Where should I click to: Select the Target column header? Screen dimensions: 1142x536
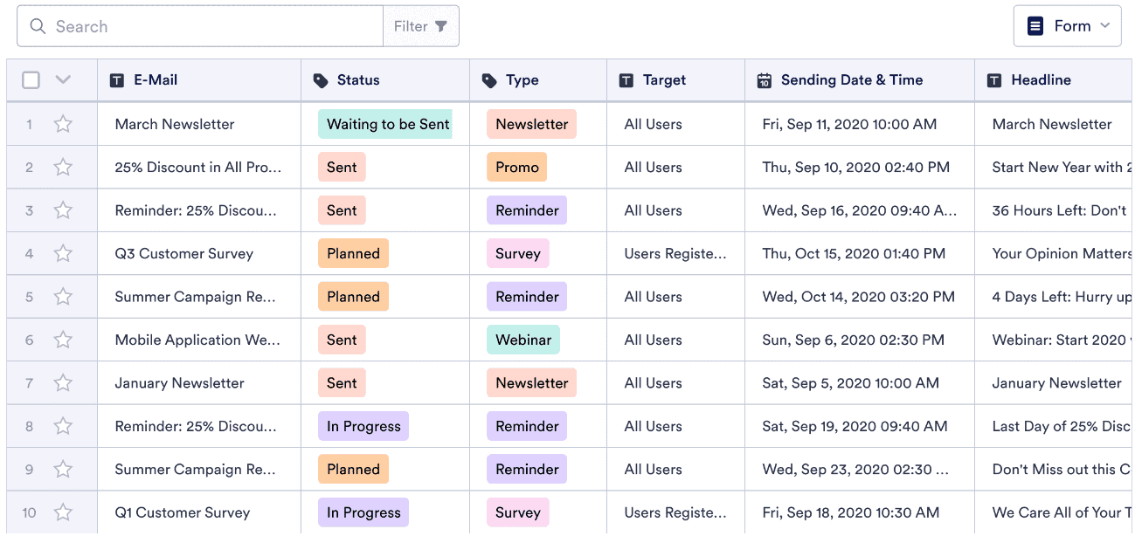(x=664, y=80)
